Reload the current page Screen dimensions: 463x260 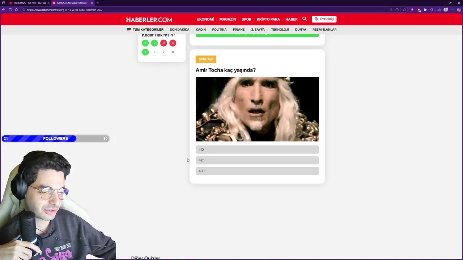point(10,10)
